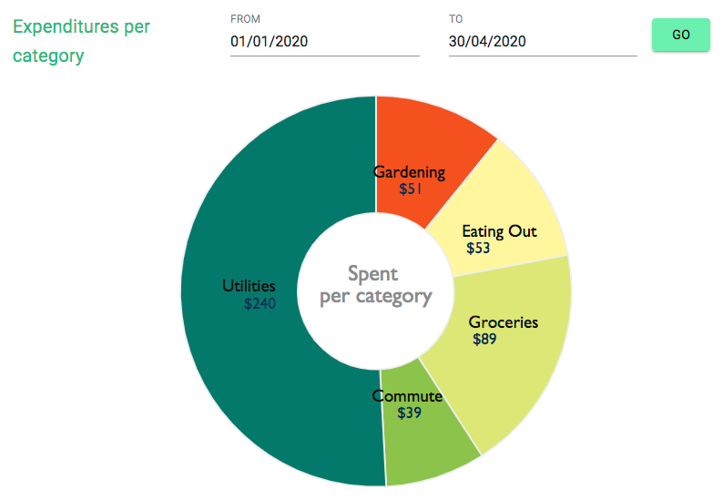Click the Eating Out $53 amount label
This screenshot has height=500, width=723.
pos(478,248)
